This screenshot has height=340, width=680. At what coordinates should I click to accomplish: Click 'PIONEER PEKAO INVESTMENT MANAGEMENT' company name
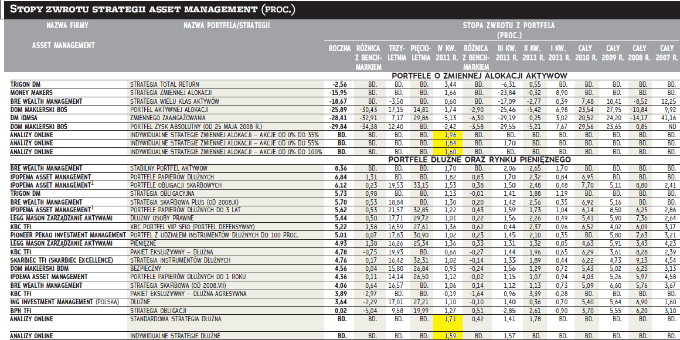(x=68, y=236)
